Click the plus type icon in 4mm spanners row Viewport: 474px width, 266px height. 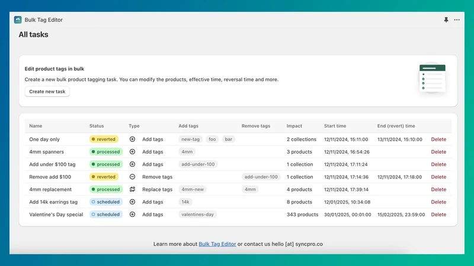tap(132, 152)
